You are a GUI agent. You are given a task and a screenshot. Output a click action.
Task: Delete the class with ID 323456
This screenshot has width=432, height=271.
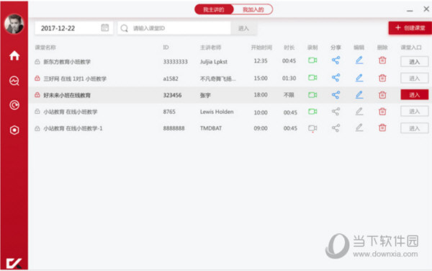pyautogui.click(x=382, y=95)
